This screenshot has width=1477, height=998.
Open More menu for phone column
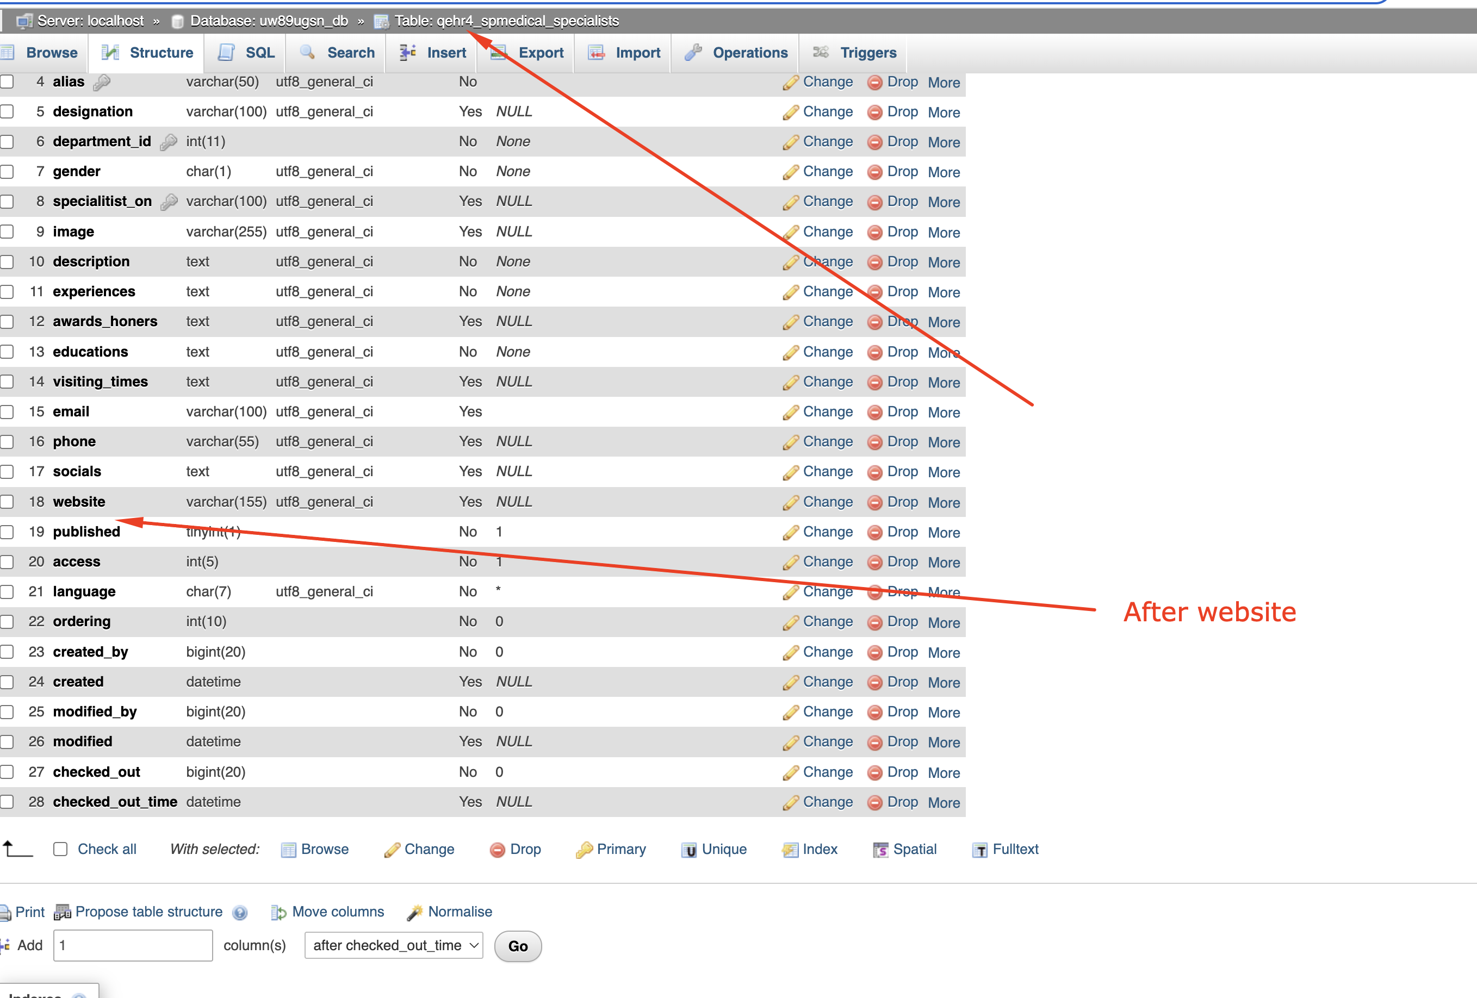coord(943,442)
